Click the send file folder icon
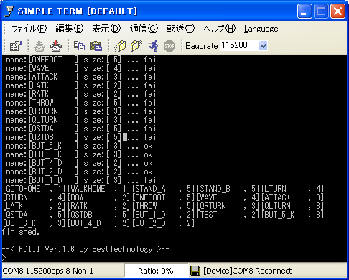 pos(120,45)
